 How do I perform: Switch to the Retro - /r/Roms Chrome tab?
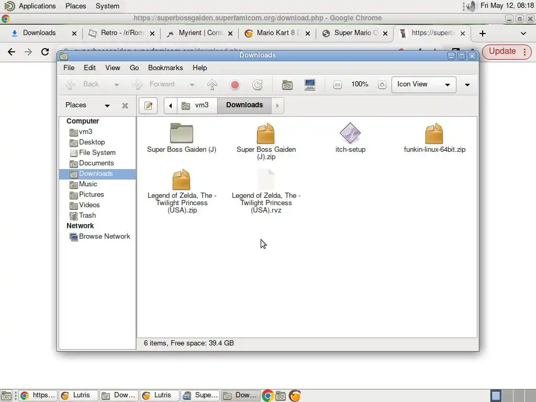[121, 33]
